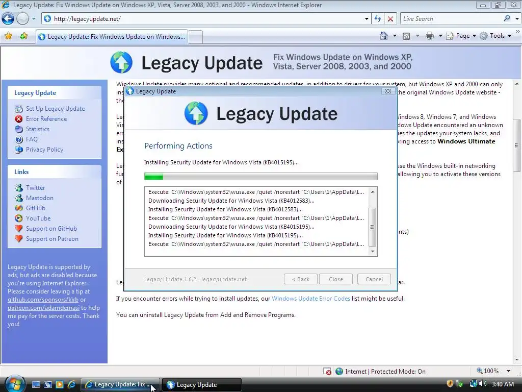The image size is (522, 392).
Task: Click the FAQ question mark icon
Action: 19,139
